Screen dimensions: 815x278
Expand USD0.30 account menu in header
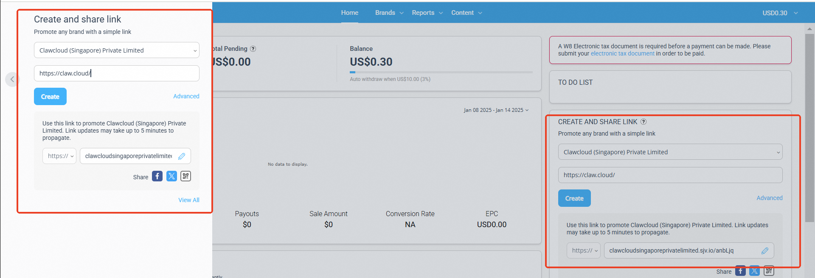tap(780, 13)
